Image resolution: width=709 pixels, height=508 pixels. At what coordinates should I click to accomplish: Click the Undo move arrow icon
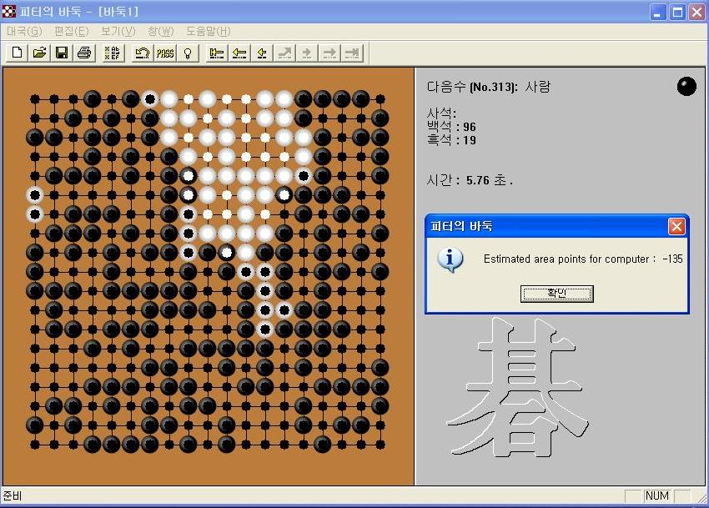(x=143, y=53)
